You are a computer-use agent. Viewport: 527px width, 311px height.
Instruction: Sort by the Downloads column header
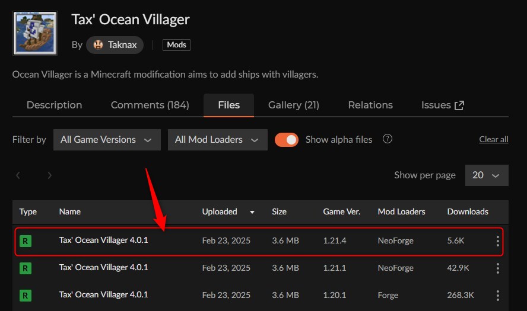click(x=468, y=211)
